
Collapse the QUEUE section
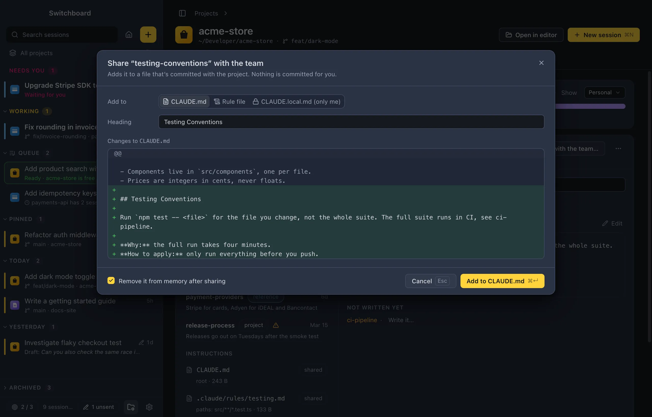coord(5,153)
